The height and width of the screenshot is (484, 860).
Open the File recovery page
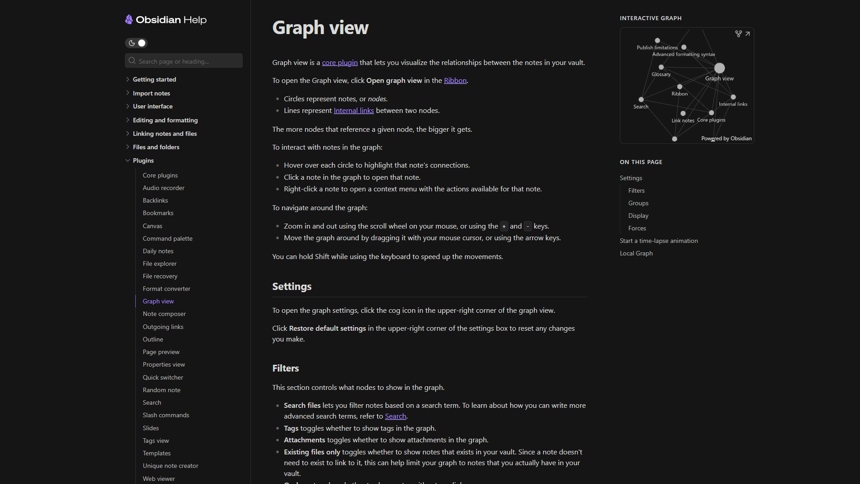click(x=160, y=276)
